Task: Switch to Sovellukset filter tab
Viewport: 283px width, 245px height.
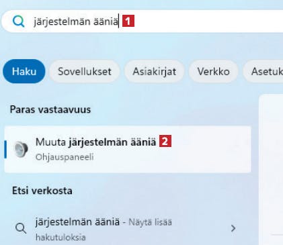Action: (85, 72)
